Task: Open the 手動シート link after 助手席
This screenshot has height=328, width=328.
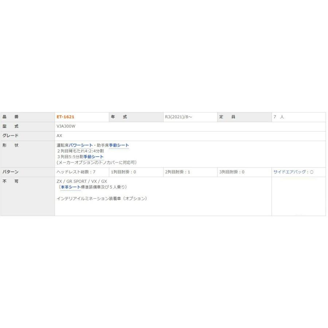Action: pyautogui.click(x=119, y=145)
